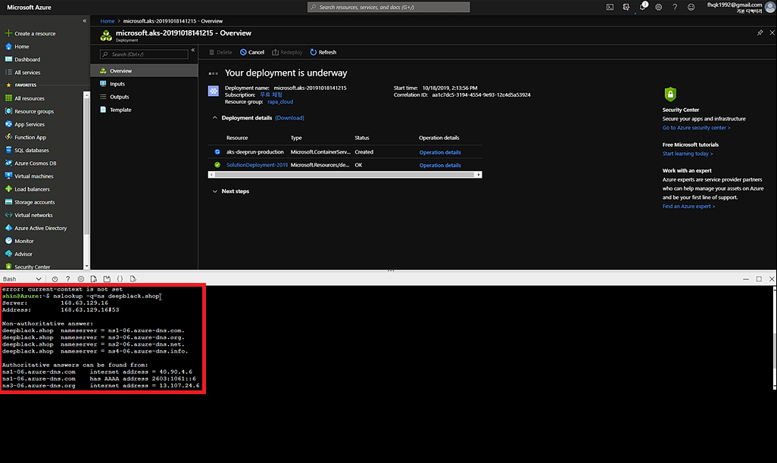Open the notifications bell
This screenshot has width=777, height=463.
(x=643, y=7)
